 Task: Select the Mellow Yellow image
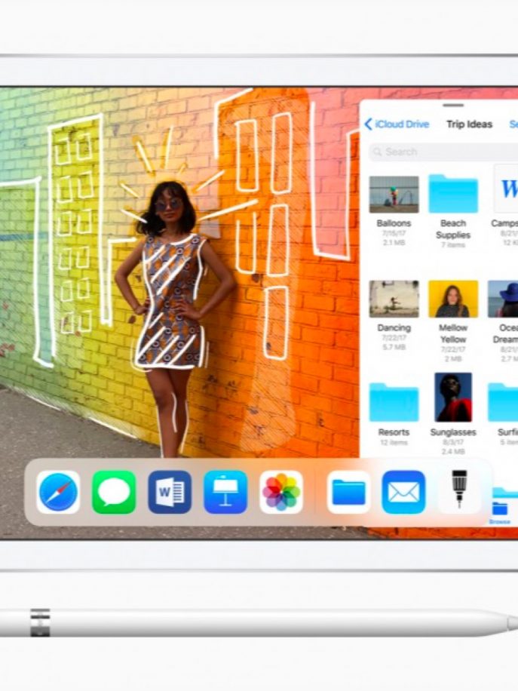[453, 299]
